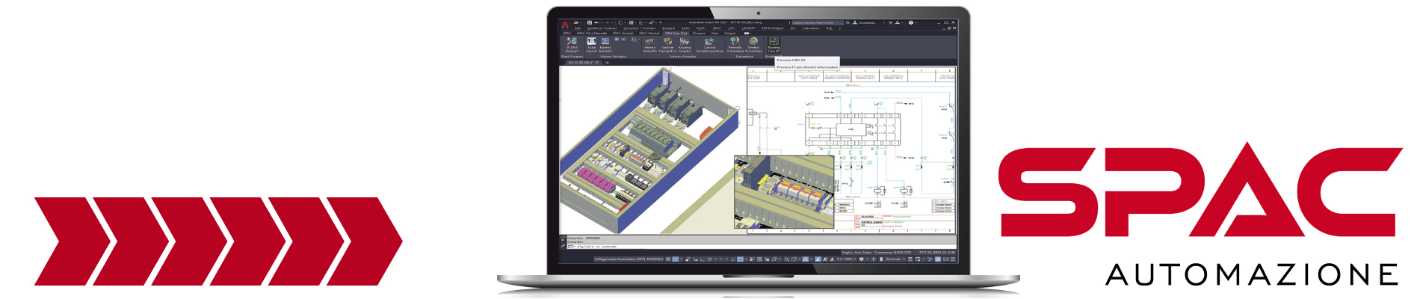Viewport: 1420px width, 299px height.
Task: Toggle grid display in status bar
Action: click(x=675, y=259)
